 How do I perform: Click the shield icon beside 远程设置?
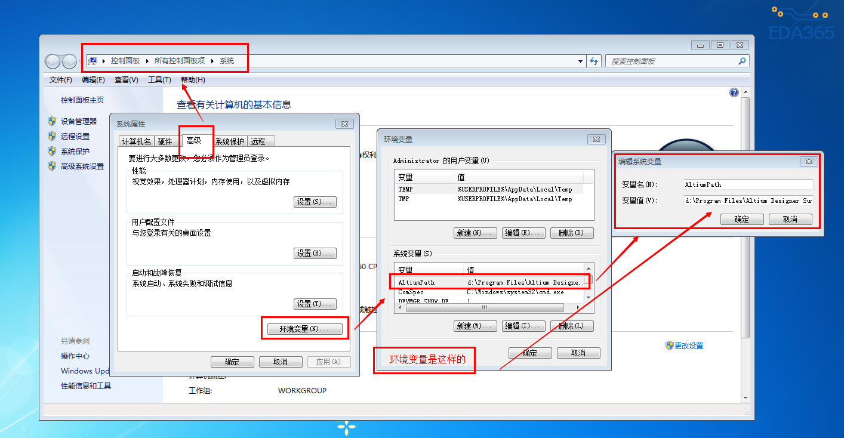[52, 136]
